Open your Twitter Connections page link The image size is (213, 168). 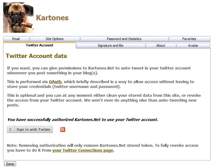[x=83, y=150]
